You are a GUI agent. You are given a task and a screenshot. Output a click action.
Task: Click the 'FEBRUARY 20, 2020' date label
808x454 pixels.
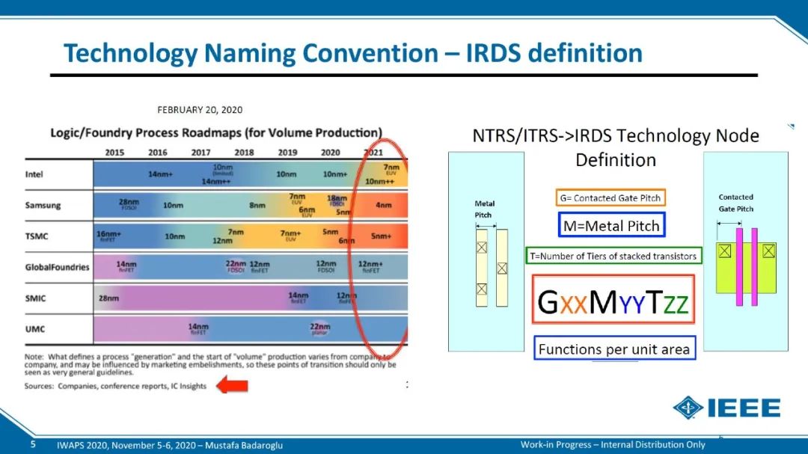(x=200, y=110)
